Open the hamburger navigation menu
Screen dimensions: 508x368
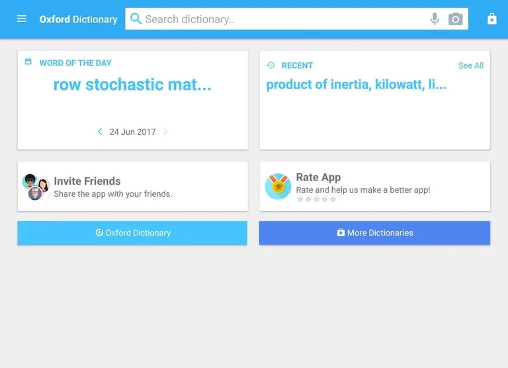[x=22, y=19]
